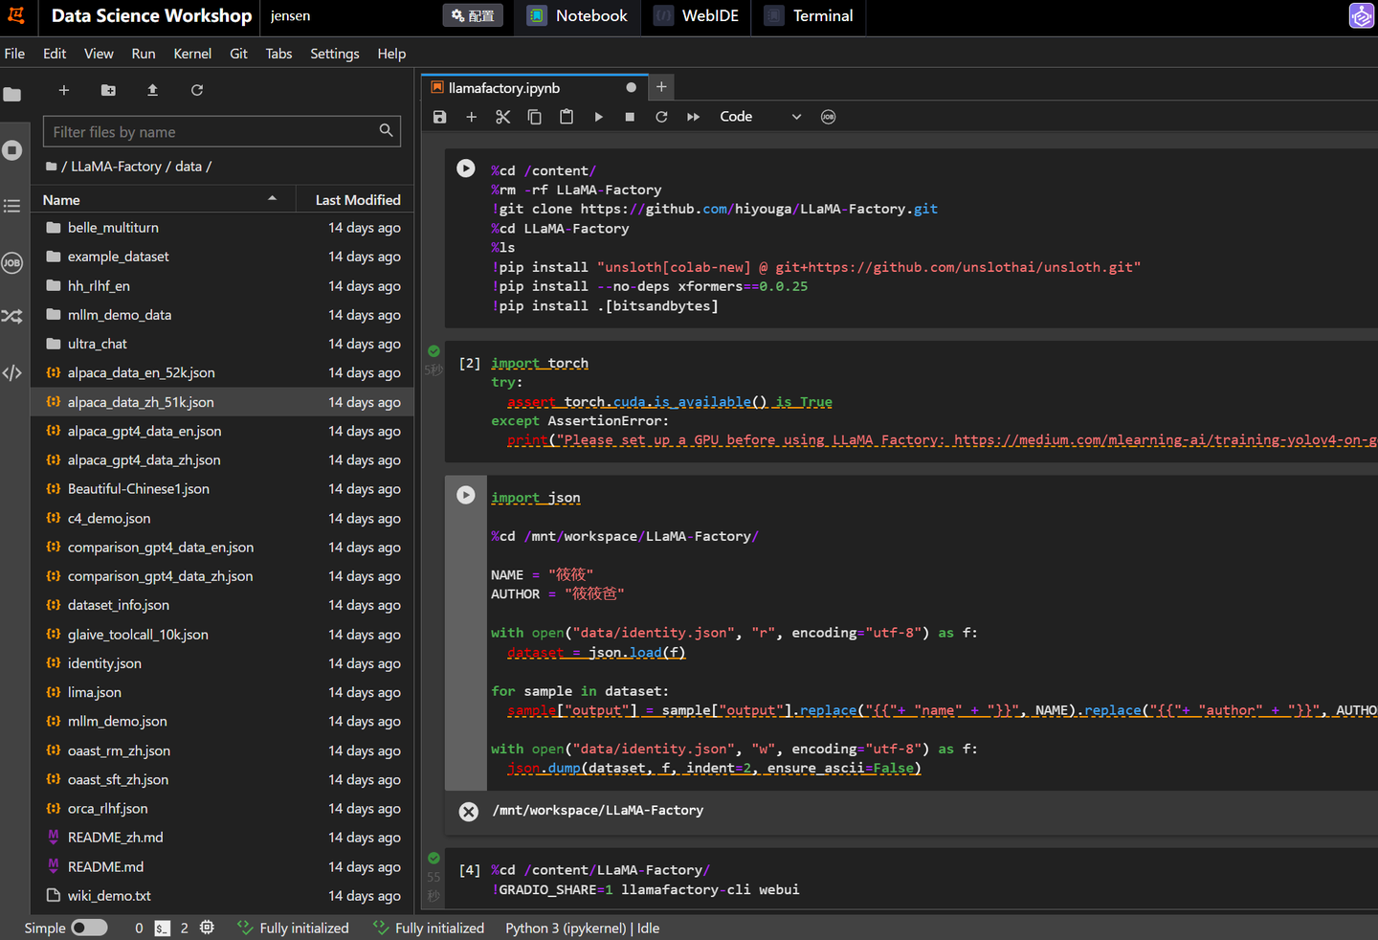1378x940 pixels.
Task: Open the identity.json file
Action: [104, 663]
